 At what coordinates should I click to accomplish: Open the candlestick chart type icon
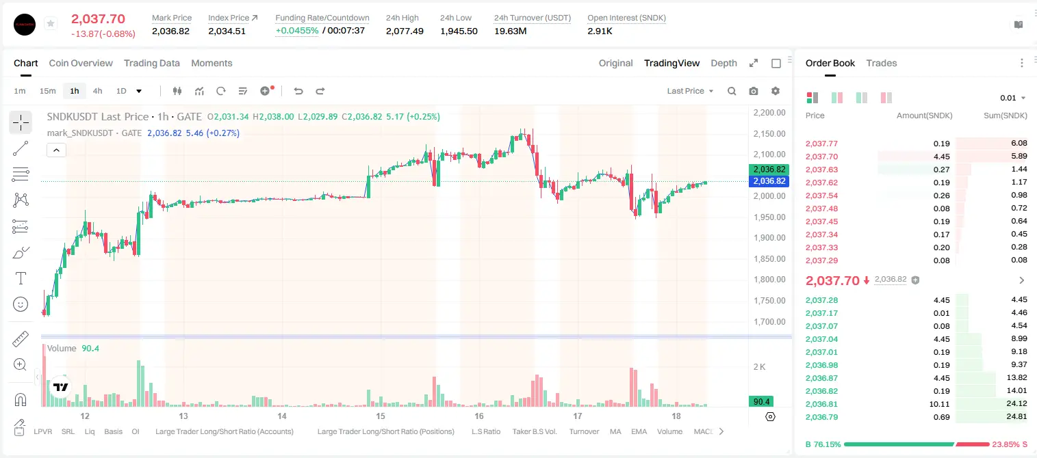[x=177, y=91]
